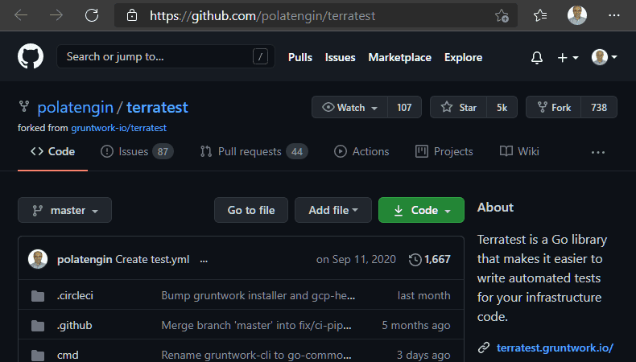
Task: Click the commit history clock icon
Action: click(x=415, y=259)
